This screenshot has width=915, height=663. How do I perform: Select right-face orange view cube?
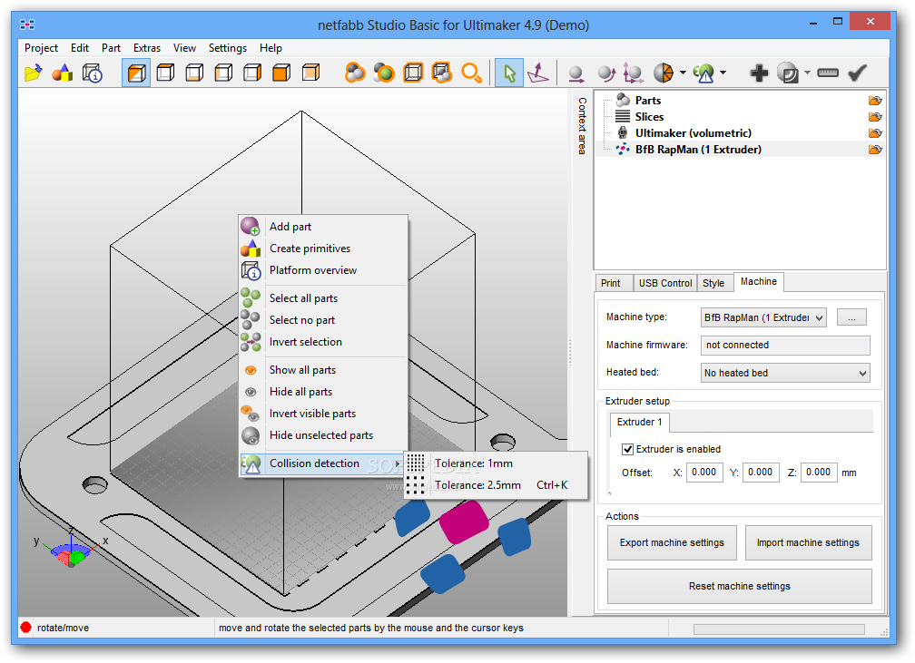click(x=252, y=73)
